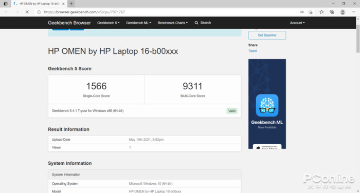Open browser settings and more menu

coord(353,12)
